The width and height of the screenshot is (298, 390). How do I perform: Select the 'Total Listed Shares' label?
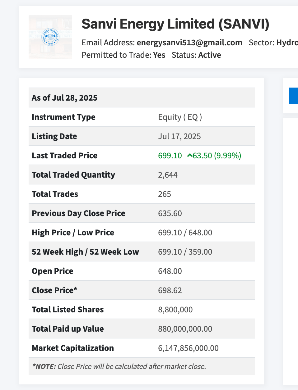click(x=68, y=310)
